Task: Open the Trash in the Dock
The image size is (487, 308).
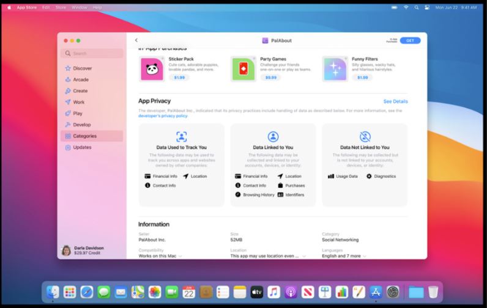Action: (433, 292)
